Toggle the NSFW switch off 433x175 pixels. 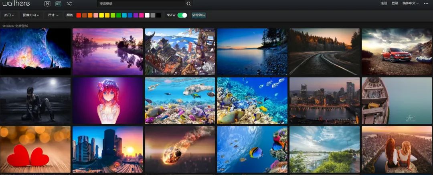[182, 15]
